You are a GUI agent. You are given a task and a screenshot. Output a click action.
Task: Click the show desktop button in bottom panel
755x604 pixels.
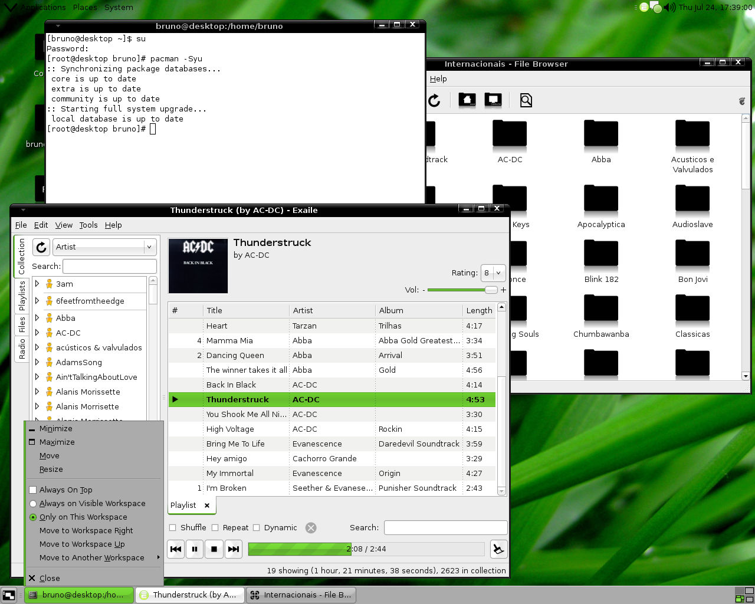pyautogui.click(x=8, y=595)
